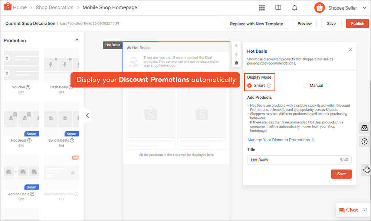Close the Hot Deals settings panel
The height and width of the screenshot is (221, 371).
coord(350,50)
